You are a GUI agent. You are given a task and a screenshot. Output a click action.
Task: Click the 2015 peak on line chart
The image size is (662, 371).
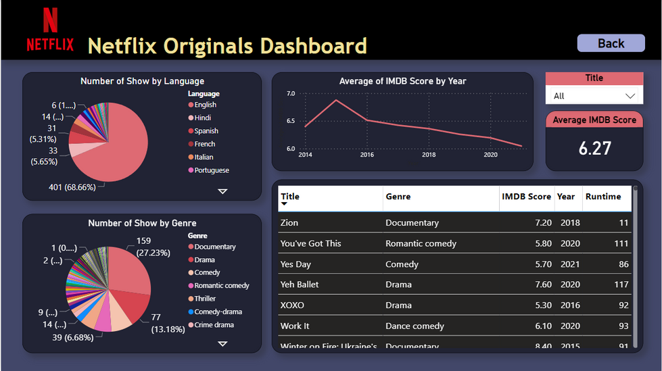coord(336,100)
